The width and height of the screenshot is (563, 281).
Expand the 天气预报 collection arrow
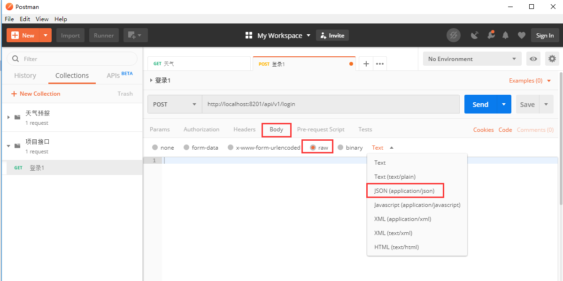8,117
